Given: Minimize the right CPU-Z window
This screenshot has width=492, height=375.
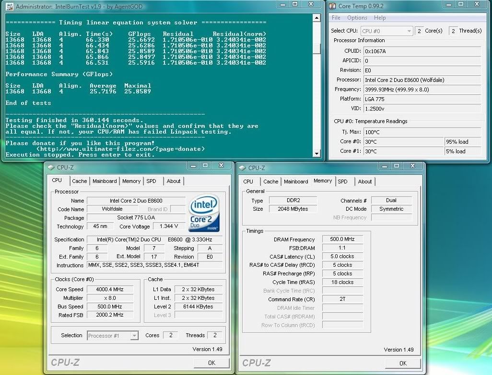Looking at the screenshot, I should coord(385,166).
